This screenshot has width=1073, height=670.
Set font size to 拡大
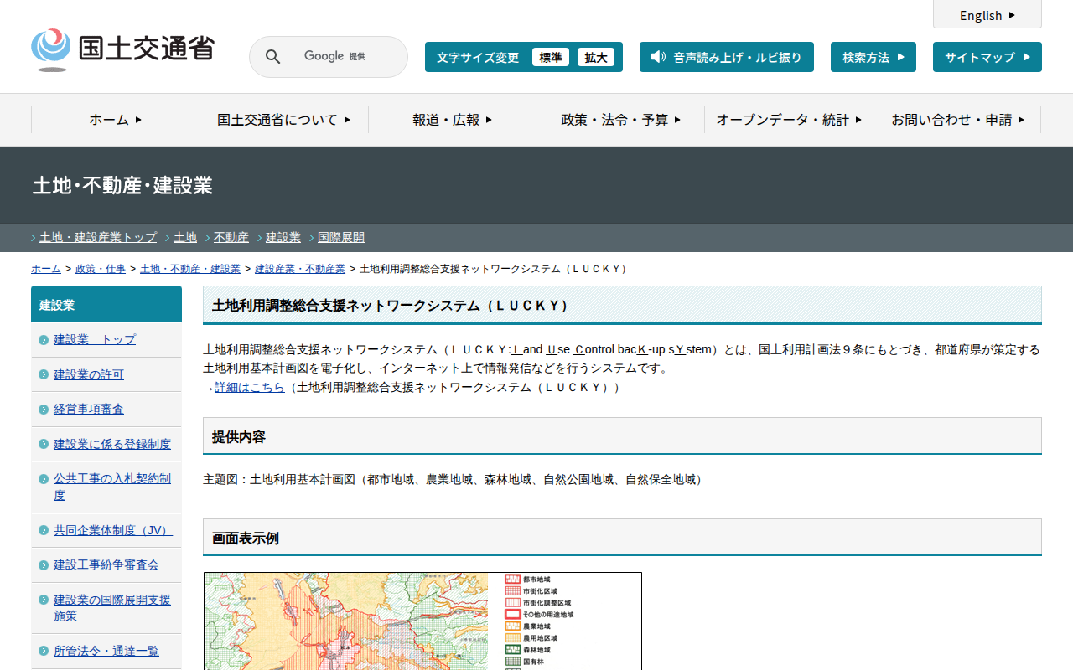tap(596, 57)
